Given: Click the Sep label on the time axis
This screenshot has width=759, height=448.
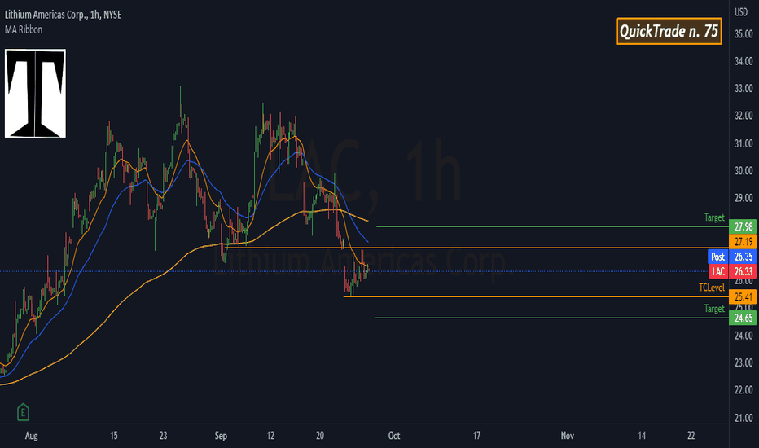Looking at the screenshot, I should pos(221,436).
